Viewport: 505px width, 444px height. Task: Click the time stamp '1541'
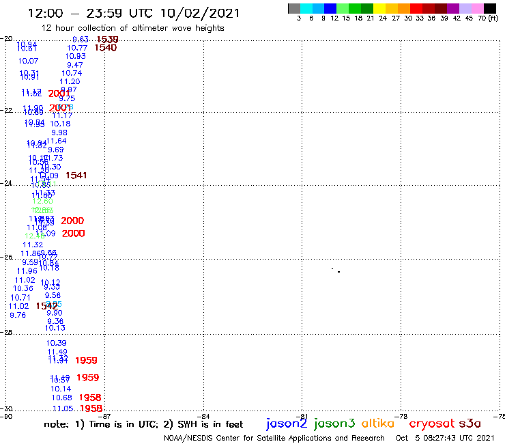tap(76, 176)
